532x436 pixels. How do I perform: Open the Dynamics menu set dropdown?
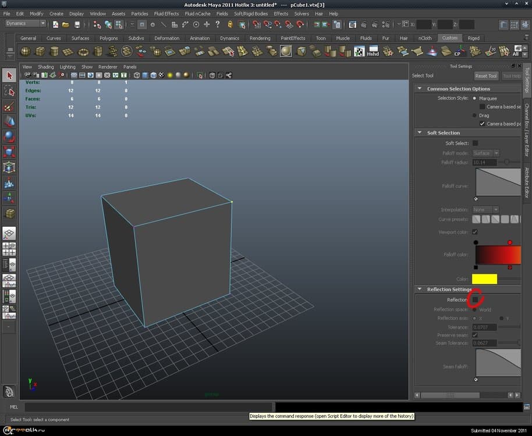(26, 24)
